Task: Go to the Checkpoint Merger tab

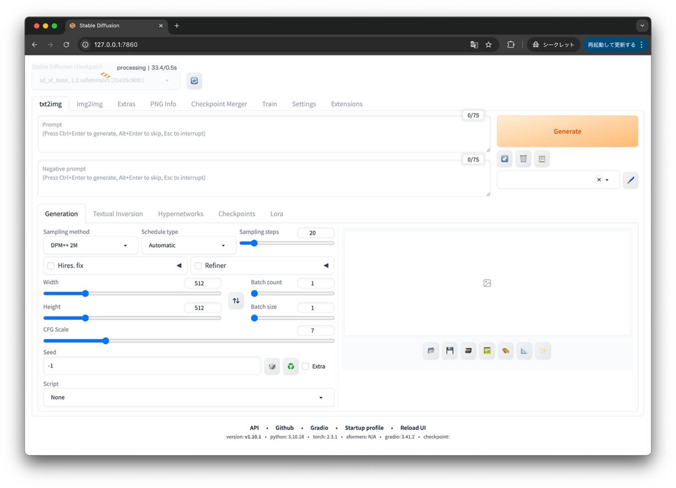Action: [219, 104]
